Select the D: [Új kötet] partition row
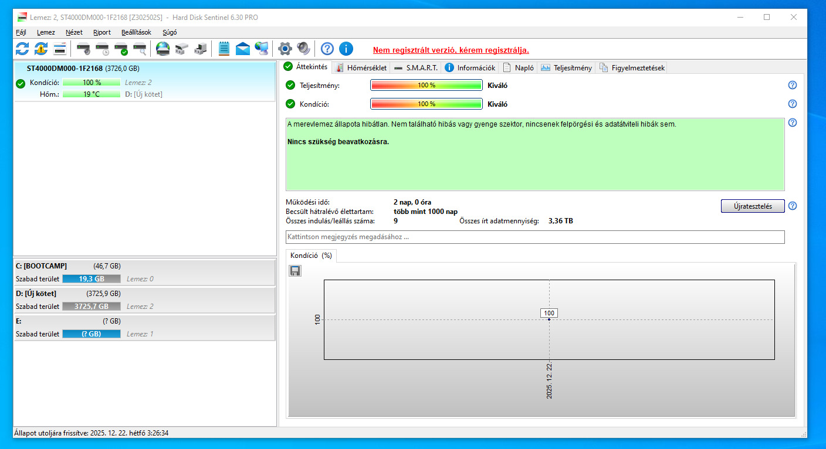Viewport: 826px width, 449px height. click(144, 300)
